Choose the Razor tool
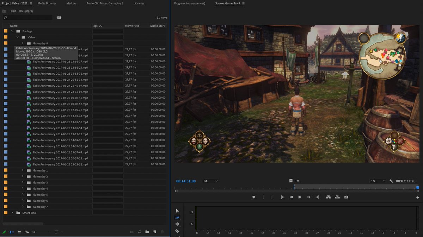 177,231
